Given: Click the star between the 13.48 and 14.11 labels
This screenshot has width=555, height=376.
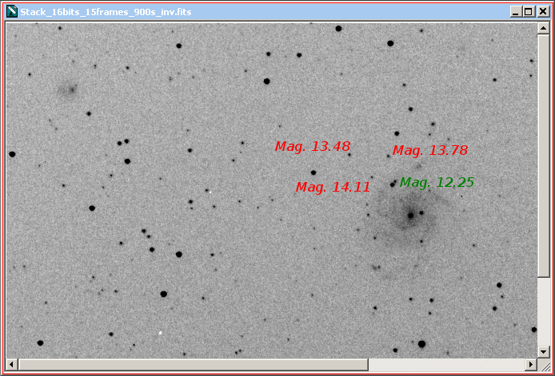Looking at the screenshot, I should [x=313, y=172].
